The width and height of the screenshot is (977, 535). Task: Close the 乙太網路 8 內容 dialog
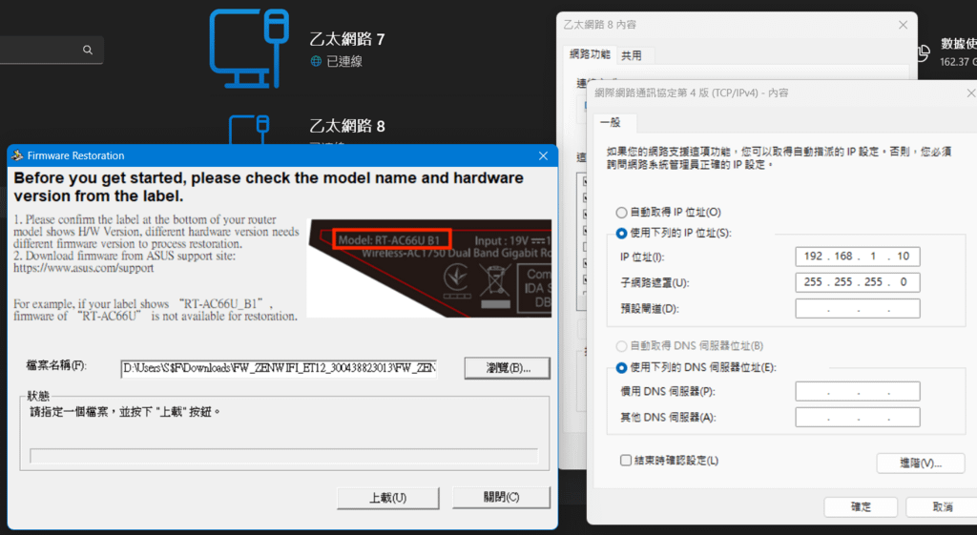point(903,25)
